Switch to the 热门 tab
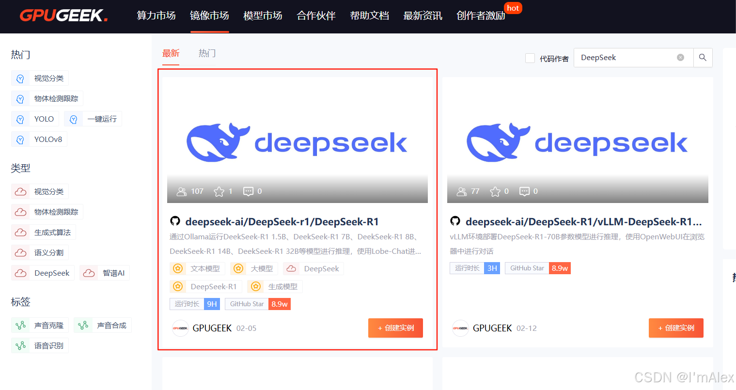Image resolution: width=736 pixels, height=390 pixels. pyautogui.click(x=207, y=53)
